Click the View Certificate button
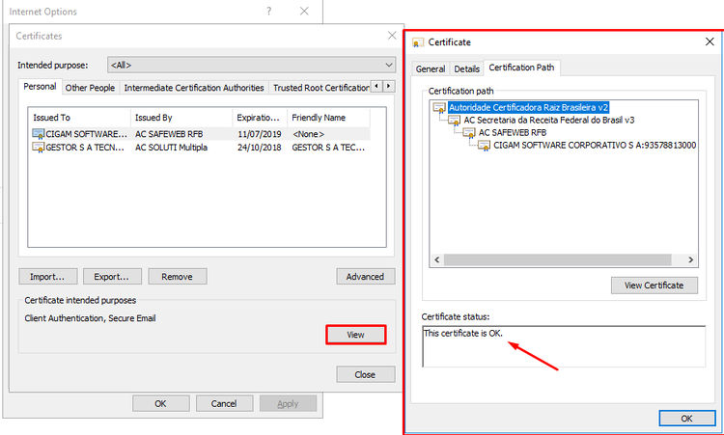The height and width of the screenshot is (435, 724). [654, 285]
